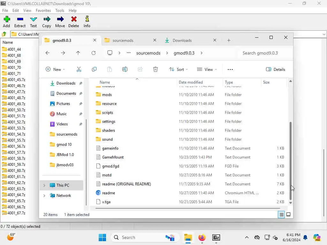Click the 7-Zip Add button
Screen dimensions: 327x245
coord(6,22)
